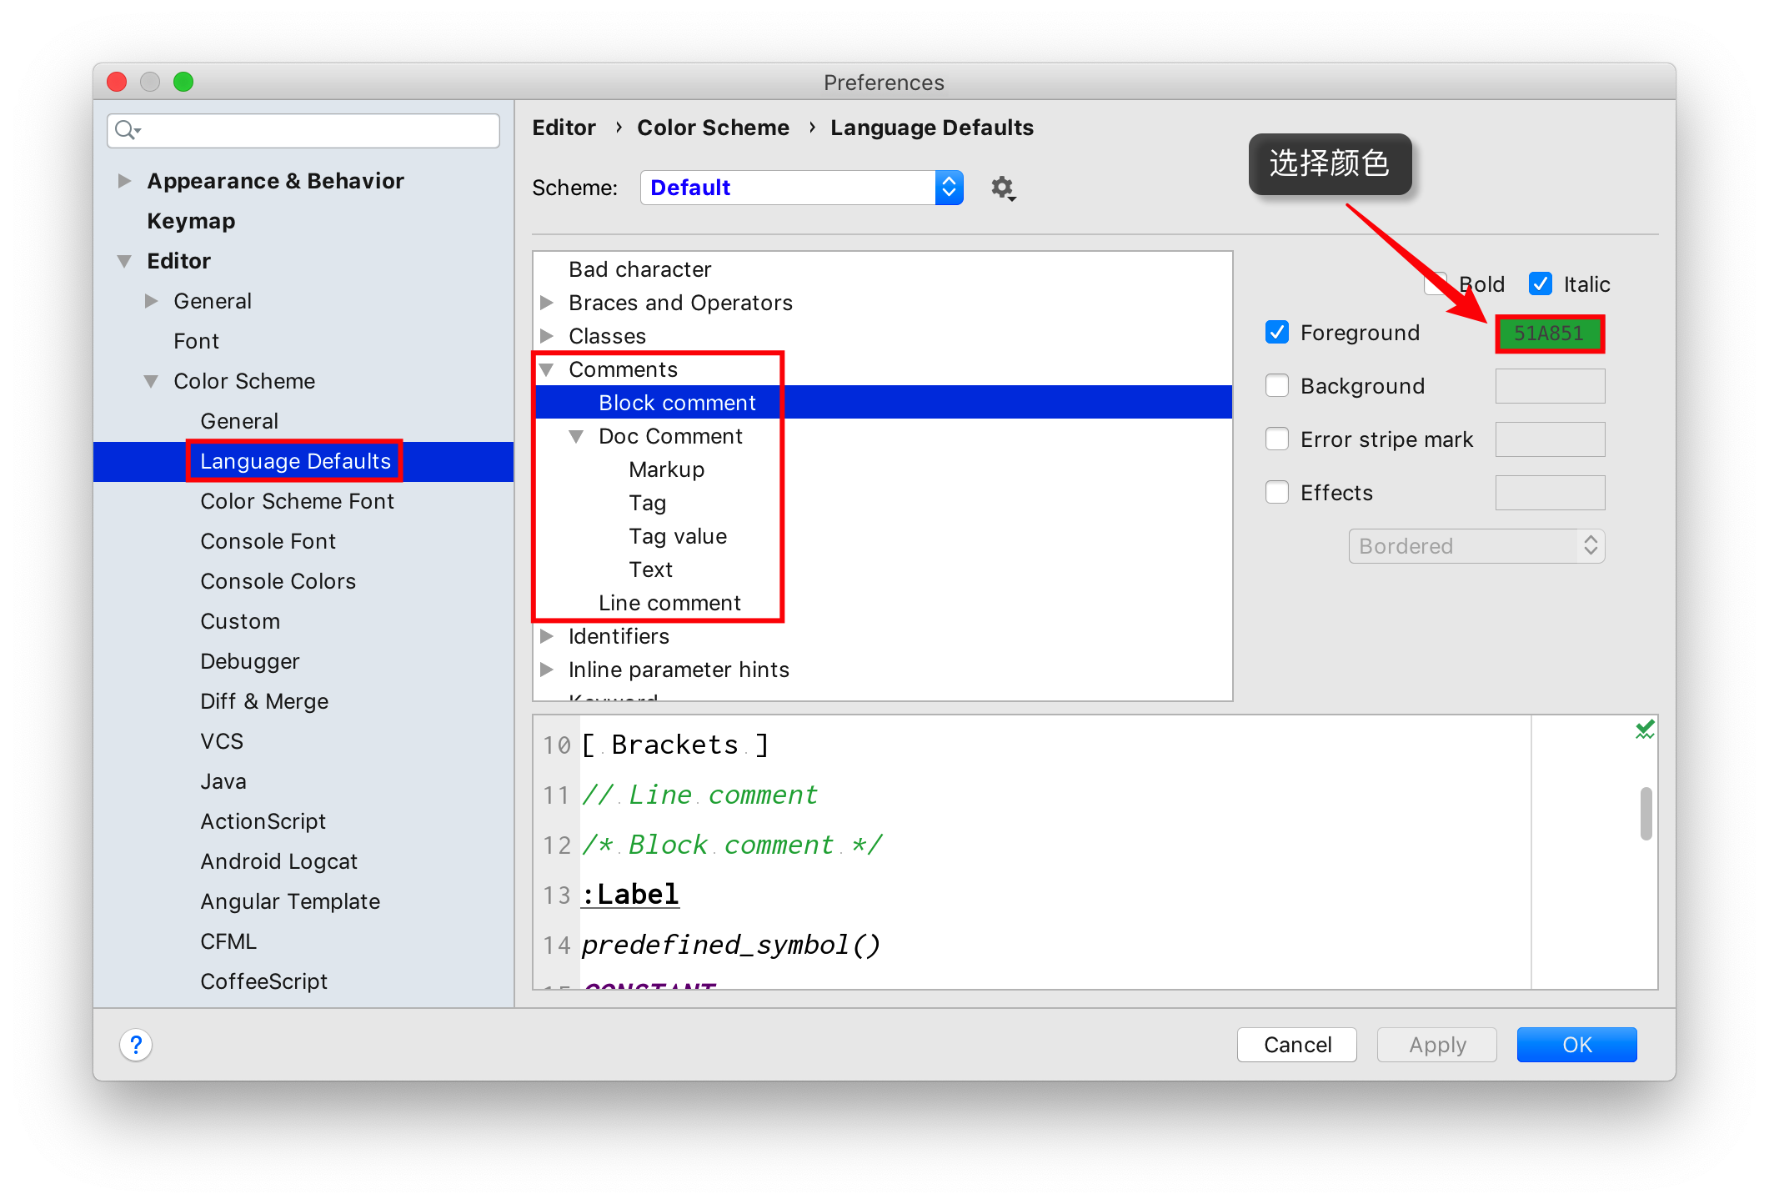Click the blue OK button
This screenshot has width=1769, height=1204.
[1576, 1045]
